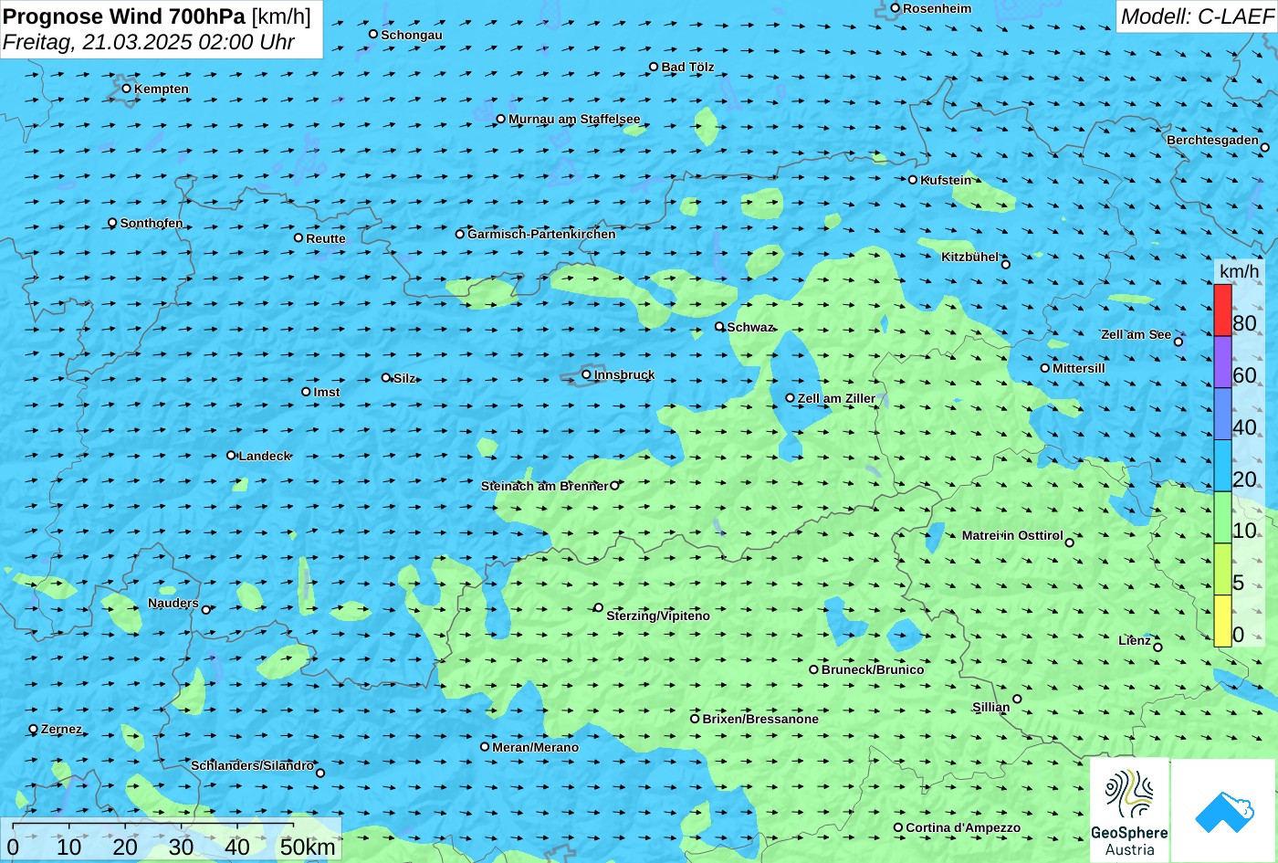Image resolution: width=1278 pixels, height=863 pixels.
Task: Click the Meran/Merano label
Action: [536, 747]
